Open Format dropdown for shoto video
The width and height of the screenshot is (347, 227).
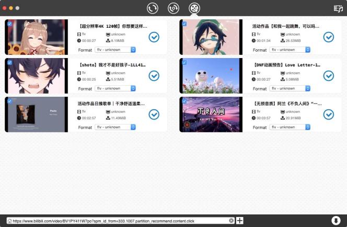tap(115, 88)
